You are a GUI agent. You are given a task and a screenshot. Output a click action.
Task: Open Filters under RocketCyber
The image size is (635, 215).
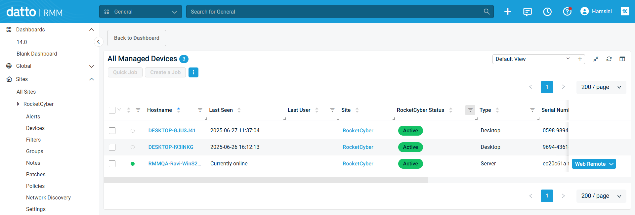tap(33, 140)
